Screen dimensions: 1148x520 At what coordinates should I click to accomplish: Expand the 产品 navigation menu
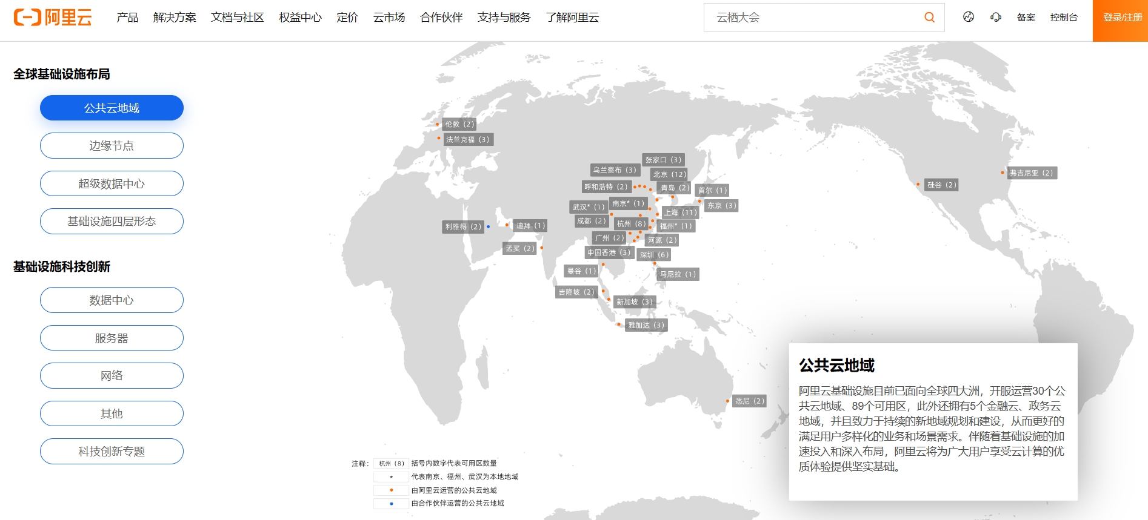127,18
